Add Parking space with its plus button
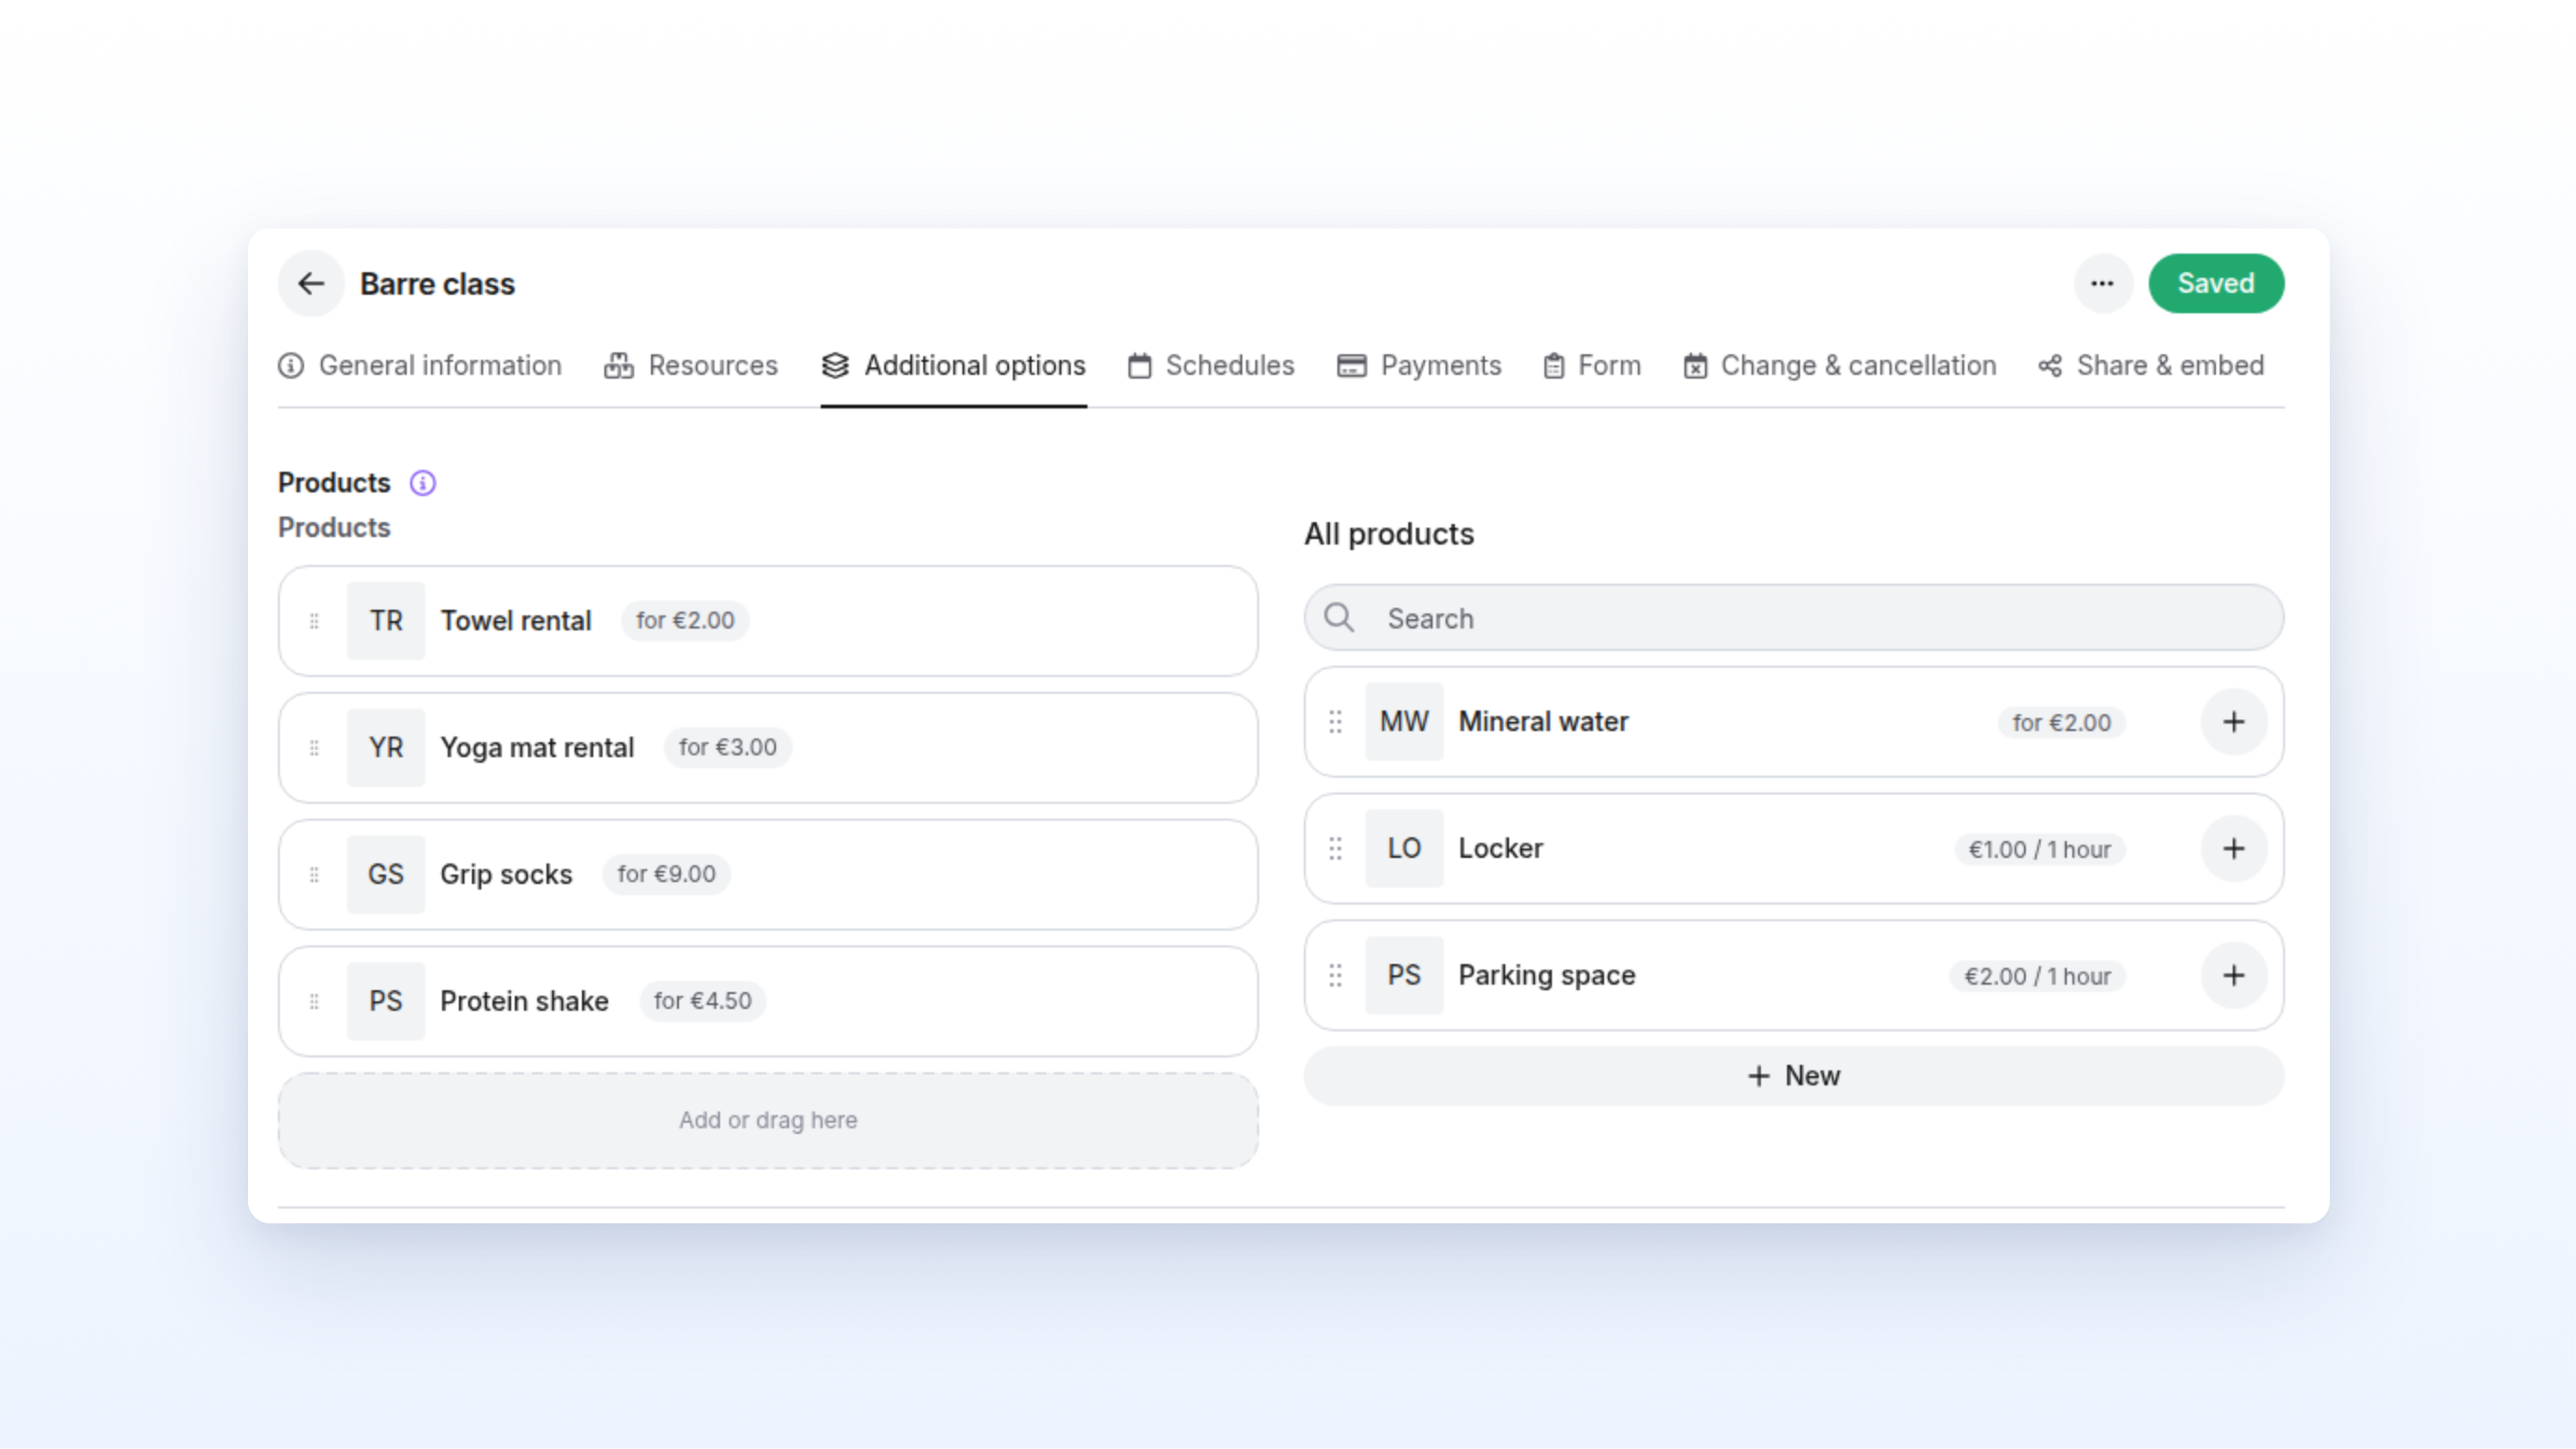Image resolution: width=2576 pixels, height=1449 pixels. [2233, 976]
